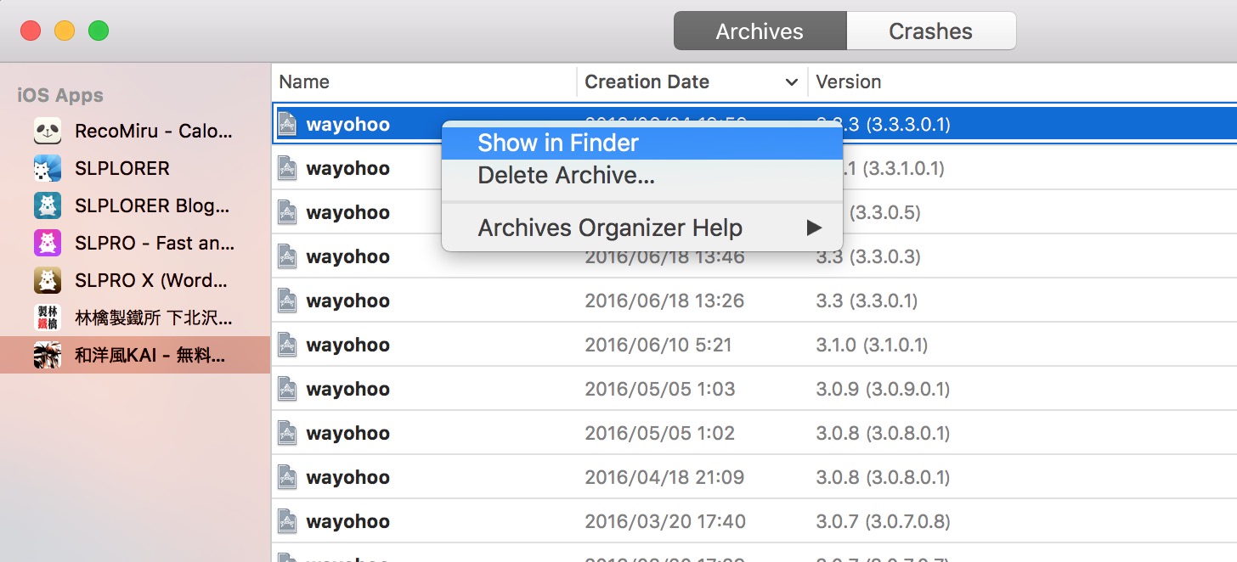
Task: Select the 林檎製鐵所 下北沢 app icon
Action: pyautogui.click(x=48, y=318)
